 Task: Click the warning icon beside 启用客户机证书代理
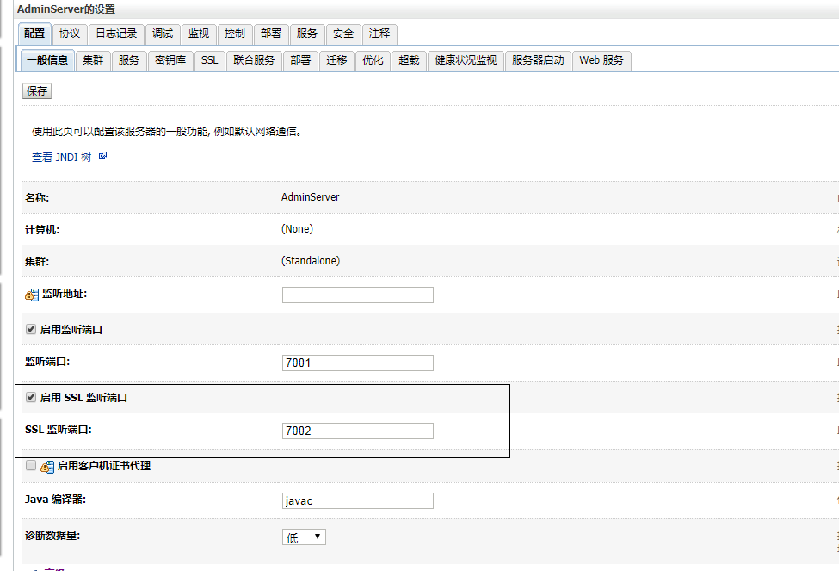click(x=47, y=467)
